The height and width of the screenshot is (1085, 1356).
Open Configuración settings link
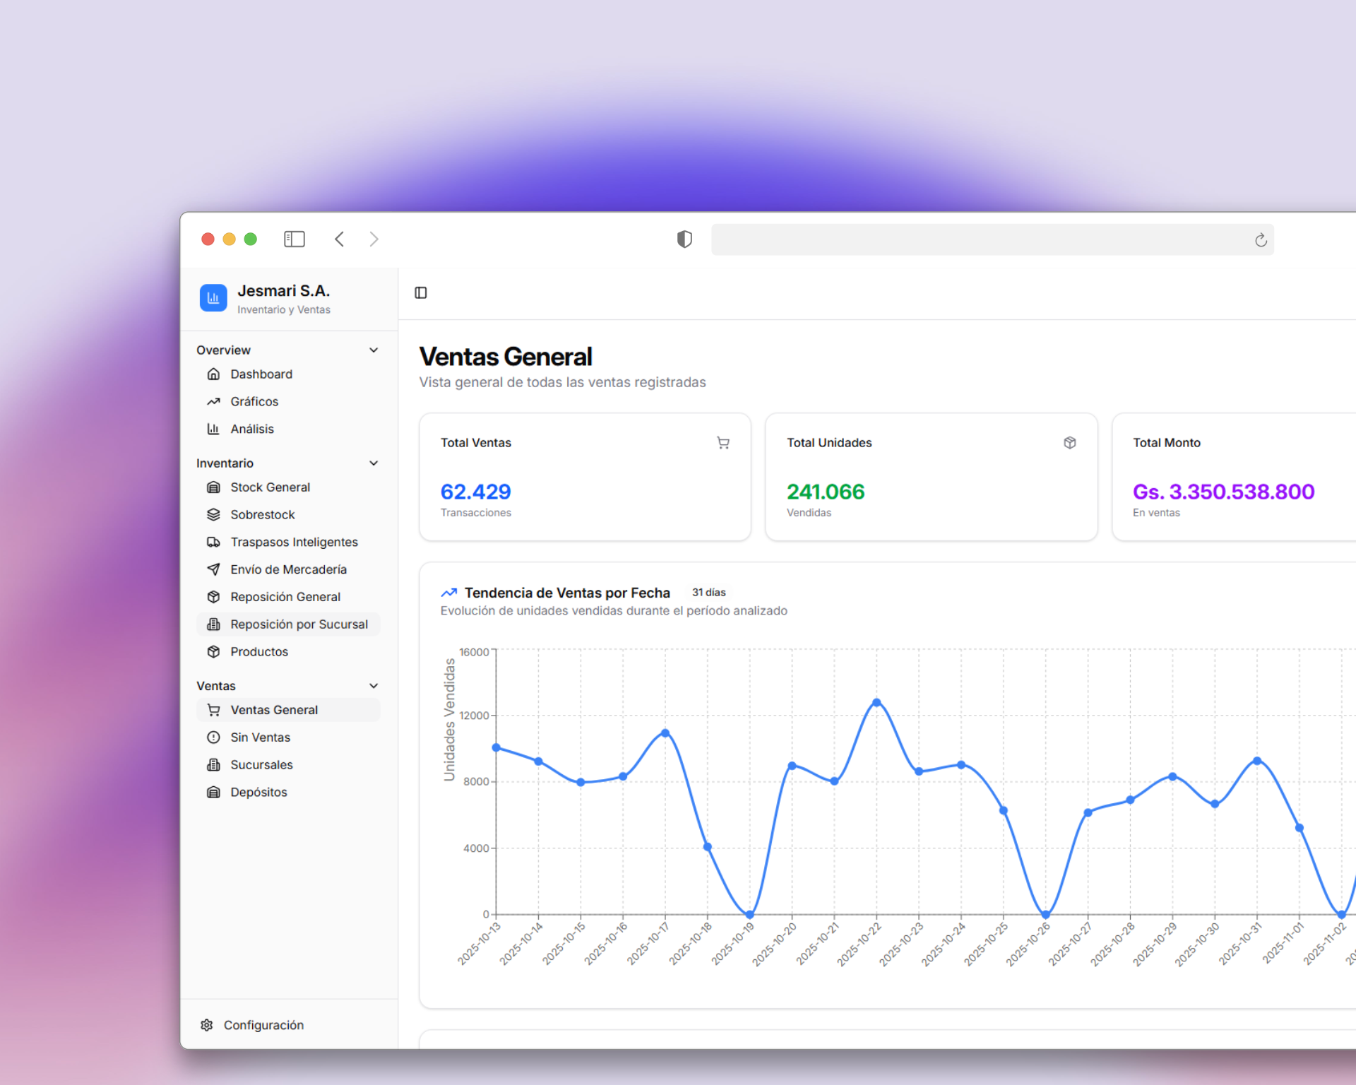tap(263, 1025)
